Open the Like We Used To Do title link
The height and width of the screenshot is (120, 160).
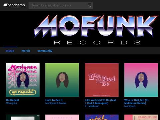pos(101,102)
